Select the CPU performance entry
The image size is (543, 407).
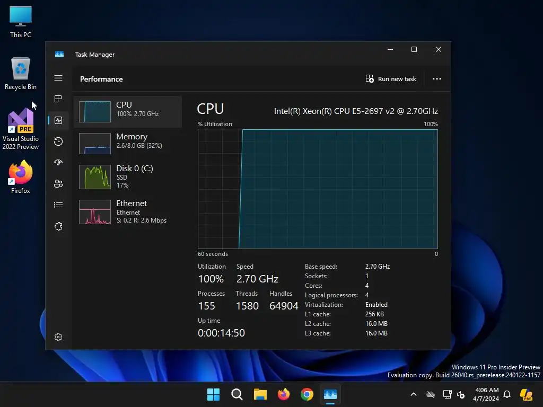point(128,111)
